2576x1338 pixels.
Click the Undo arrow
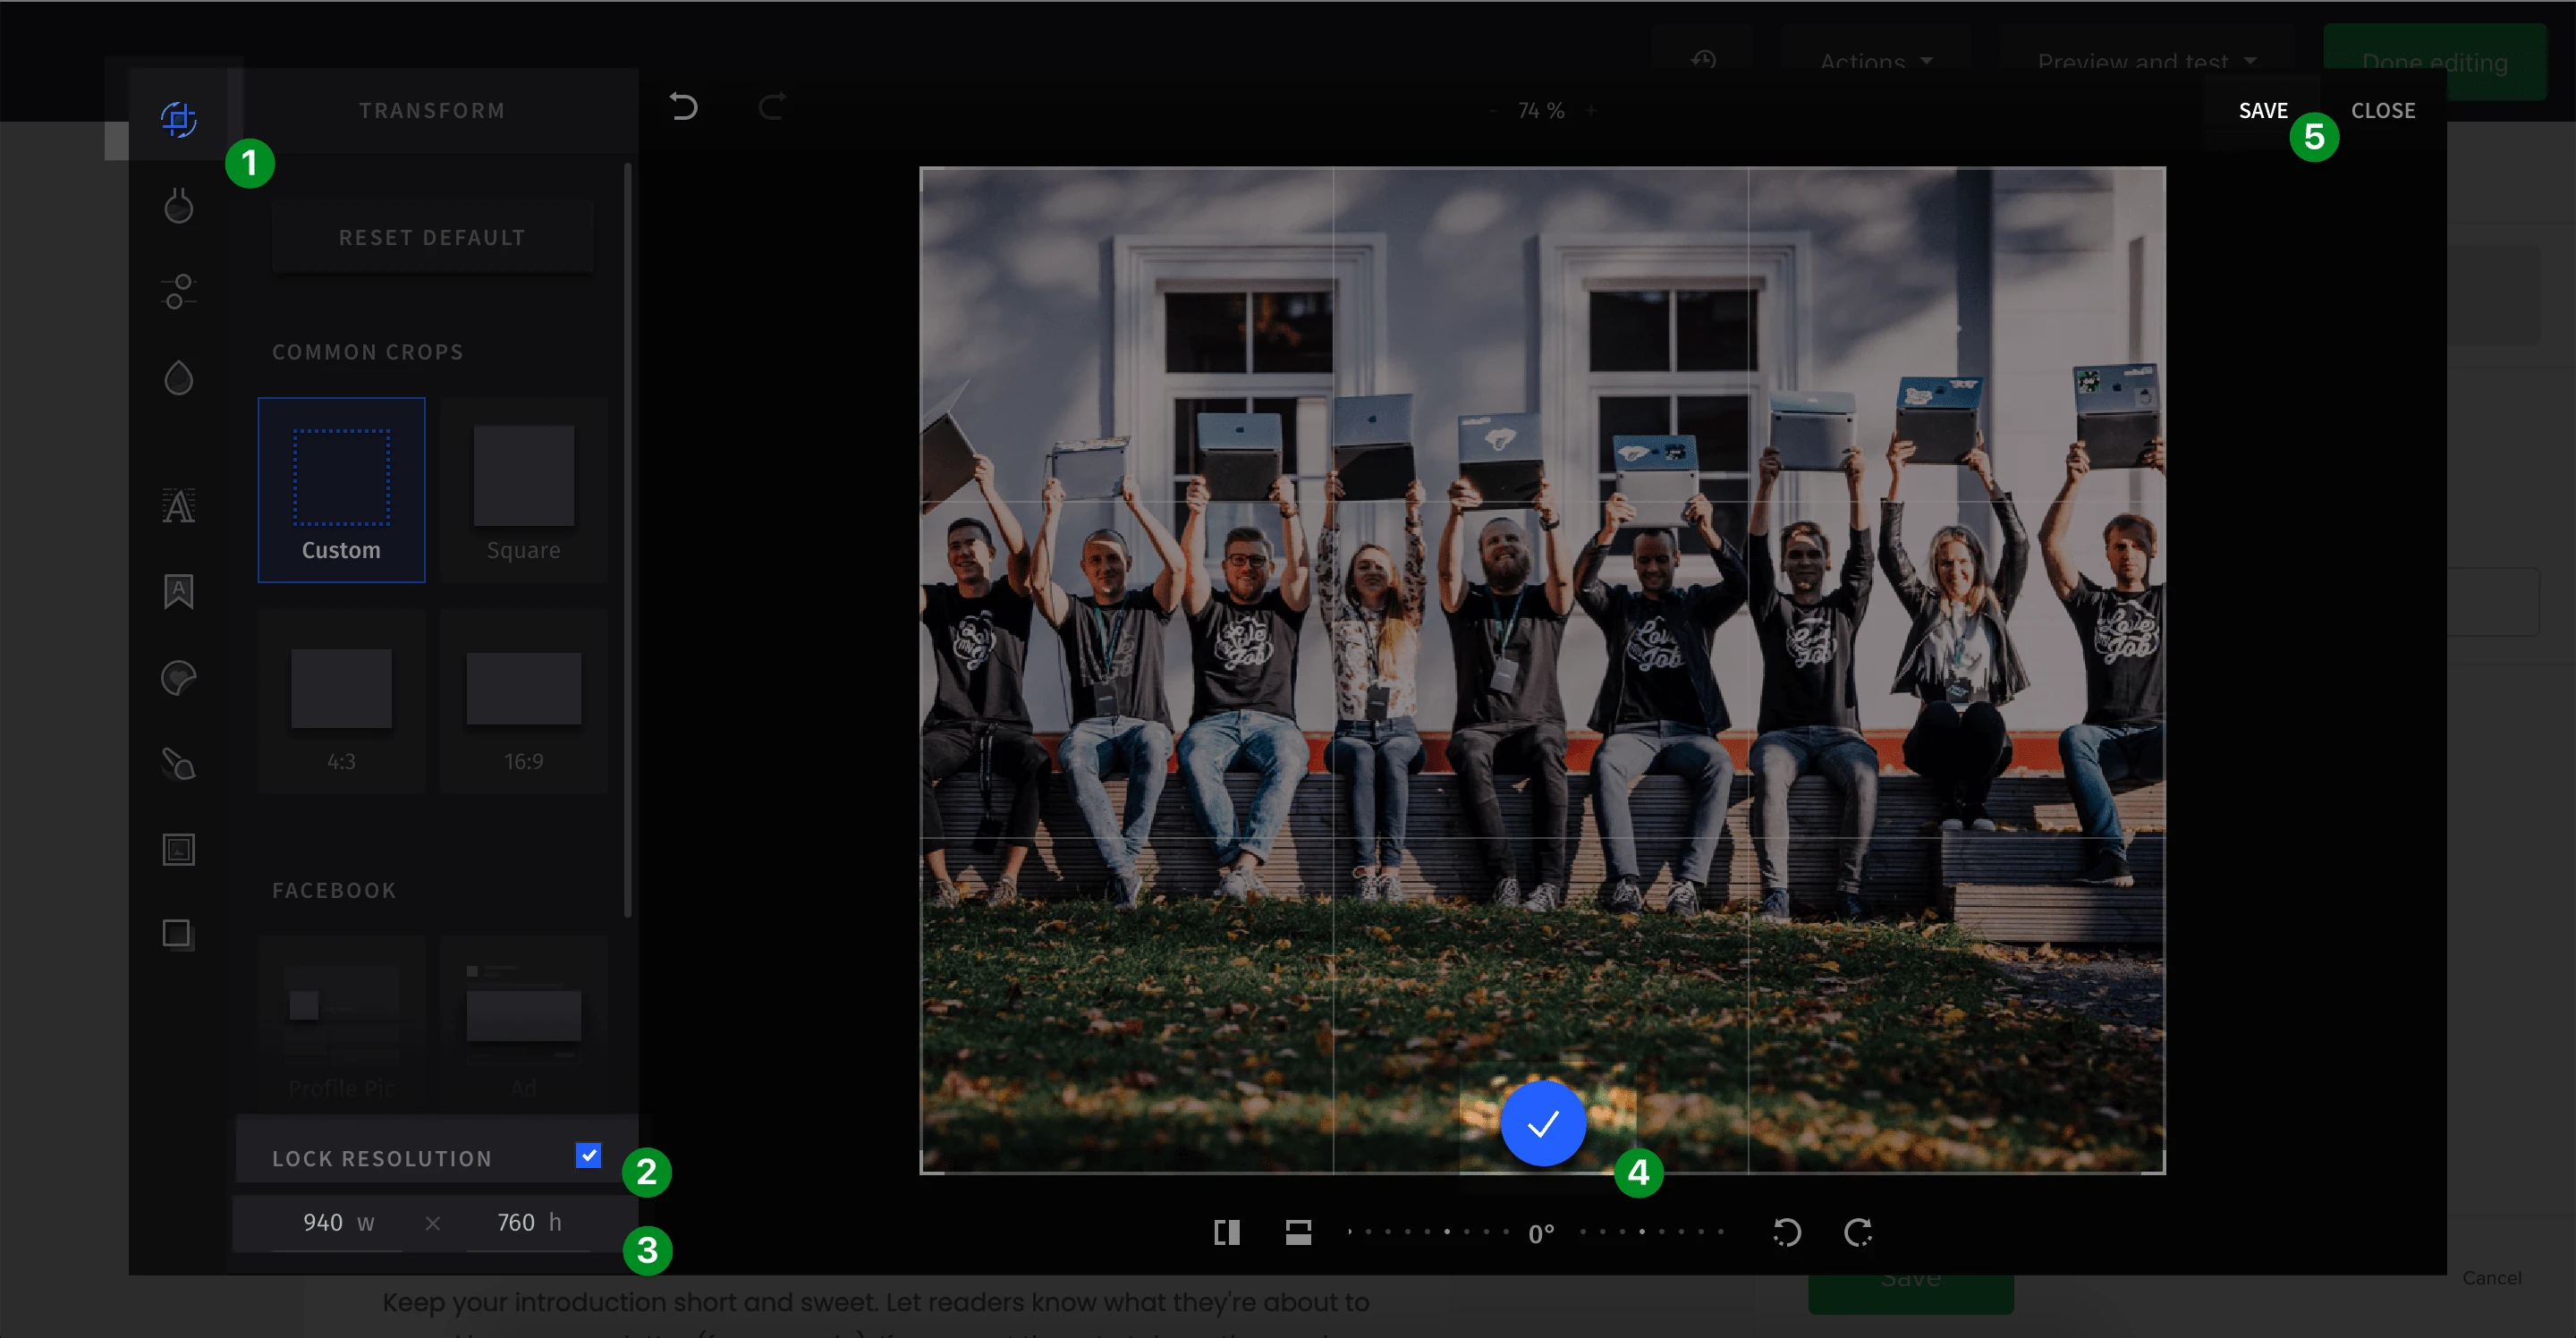684,107
